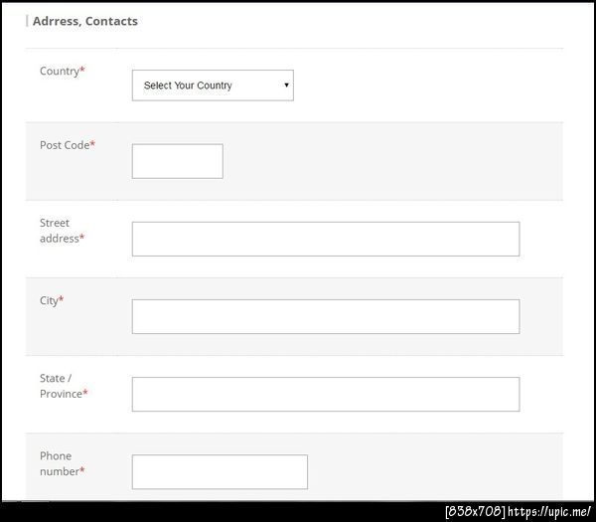Click the Adress, Contacts section heading

coord(85,21)
